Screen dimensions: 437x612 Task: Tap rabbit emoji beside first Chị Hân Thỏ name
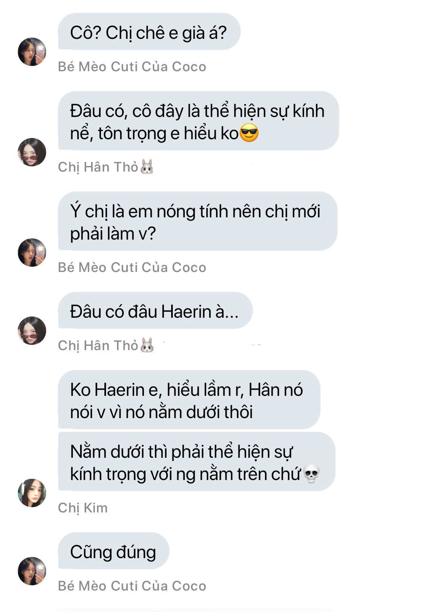(x=147, y=167)
